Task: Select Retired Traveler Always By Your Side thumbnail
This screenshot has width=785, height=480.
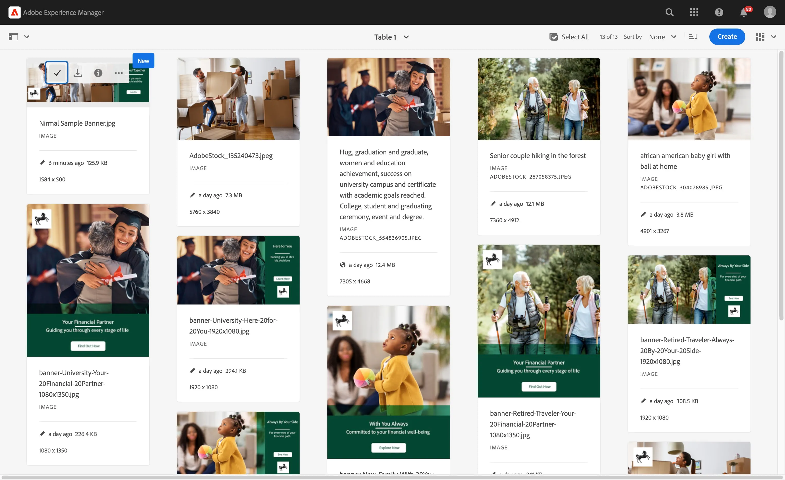Action: (x=689, y=290)
